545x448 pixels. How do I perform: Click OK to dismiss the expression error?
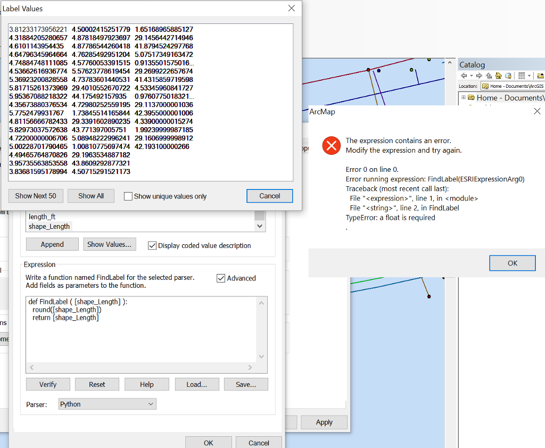(512, 263)
